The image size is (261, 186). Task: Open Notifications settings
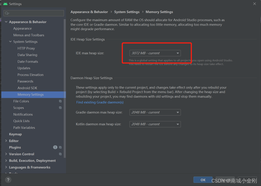coord(23,114)
